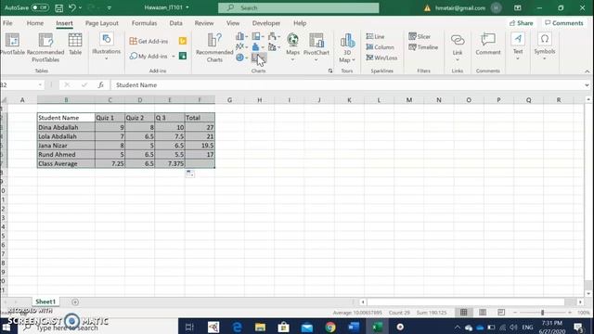
Task: Insert a Win/Loss sparkline
Action: pyautogui.click(x=381, y=58)
